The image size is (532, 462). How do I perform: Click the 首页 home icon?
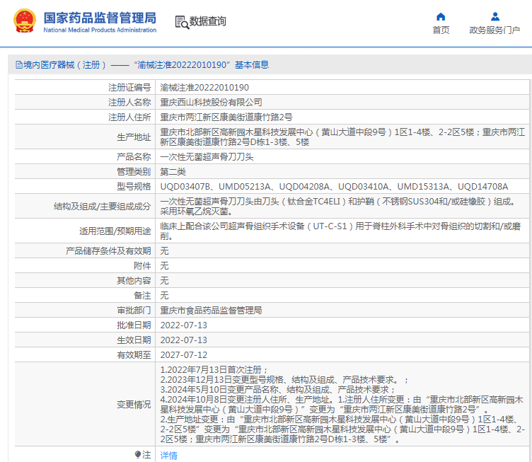click(441, 16)
